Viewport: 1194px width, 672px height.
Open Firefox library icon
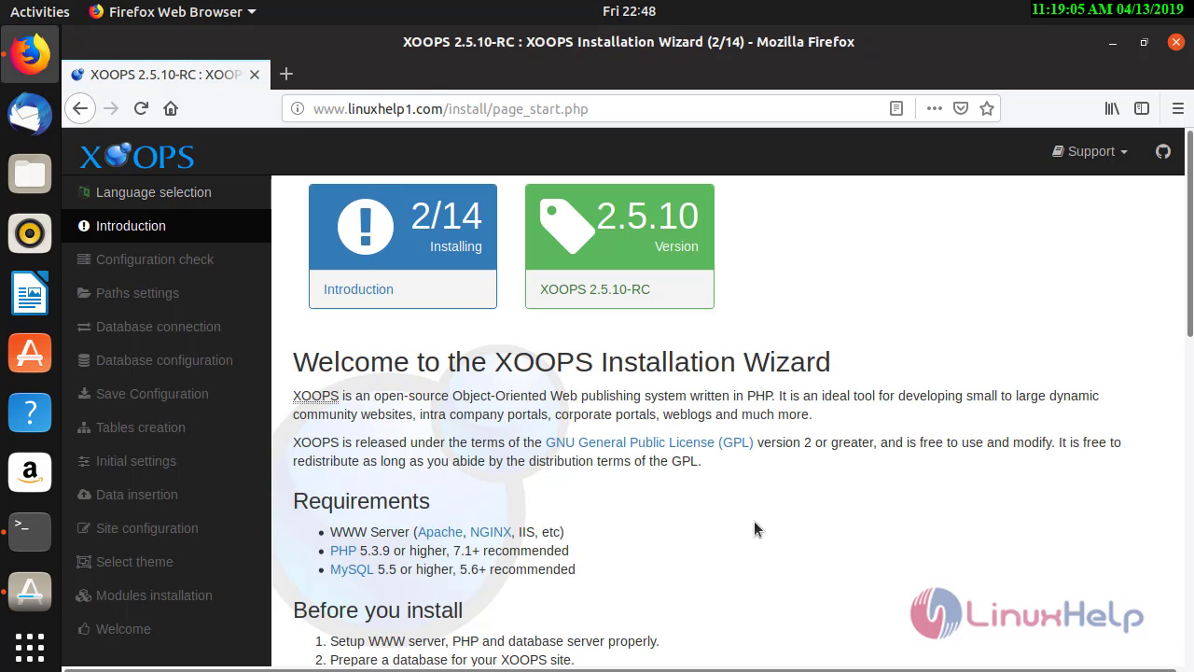point(1112,108)
